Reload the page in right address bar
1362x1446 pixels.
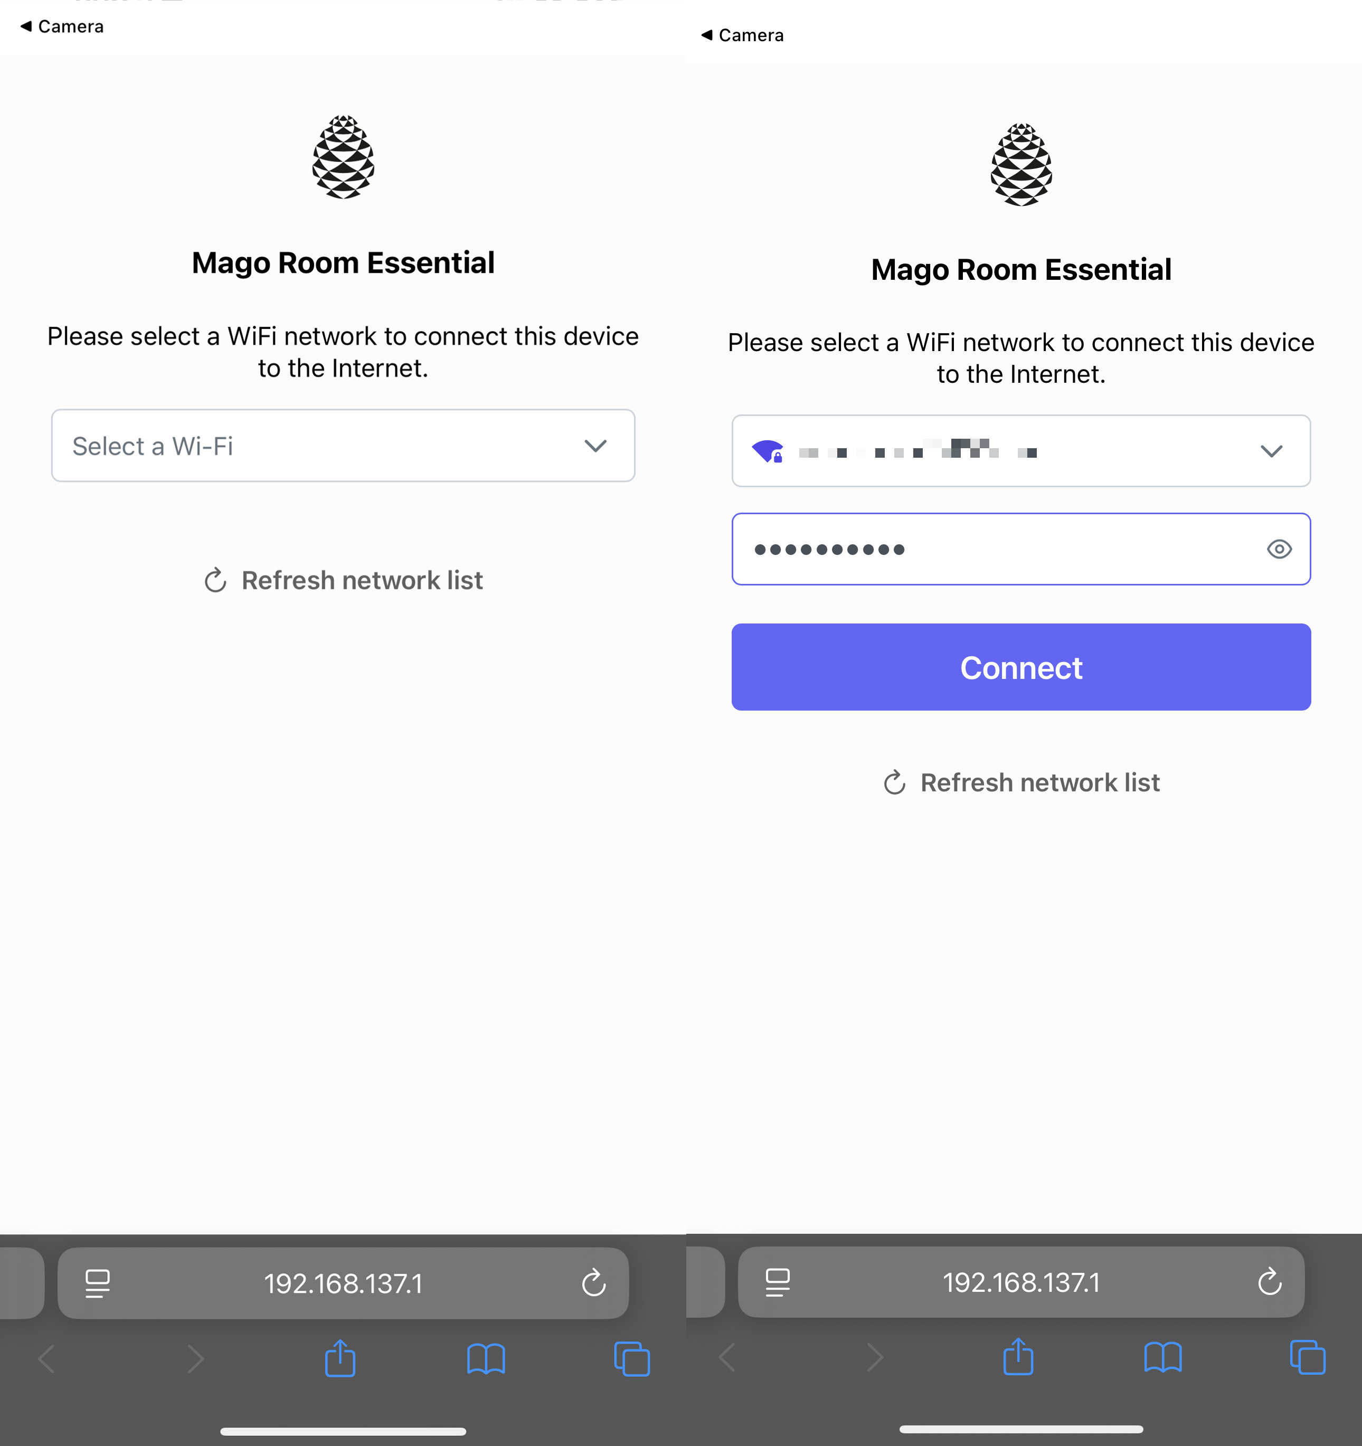pyautogui.click(x=1270, y=1282)
